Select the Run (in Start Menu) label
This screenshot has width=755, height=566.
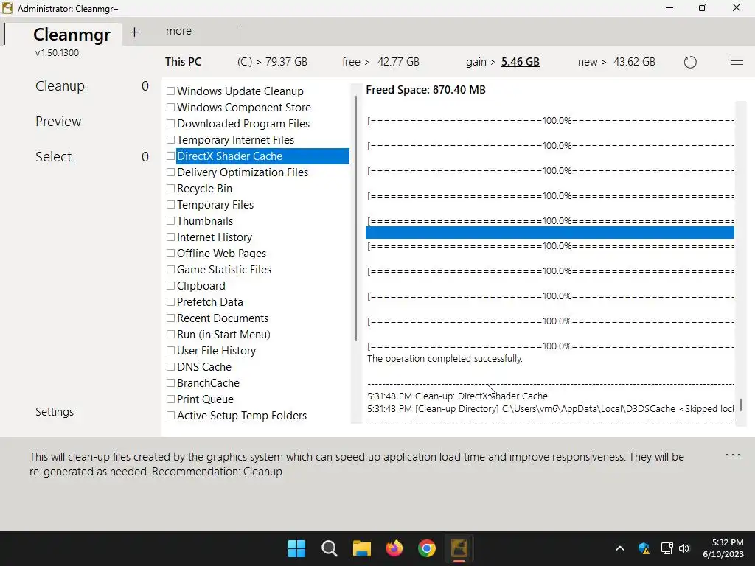[223, 335]
